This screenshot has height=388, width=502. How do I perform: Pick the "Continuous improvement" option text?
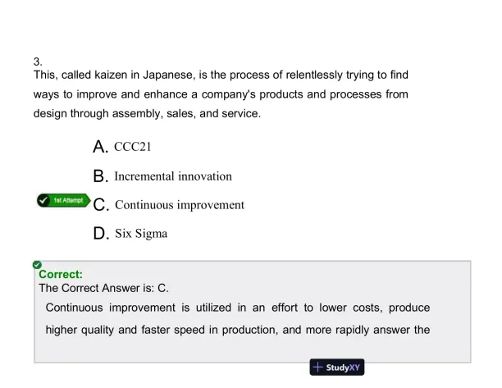coord(180,205)
